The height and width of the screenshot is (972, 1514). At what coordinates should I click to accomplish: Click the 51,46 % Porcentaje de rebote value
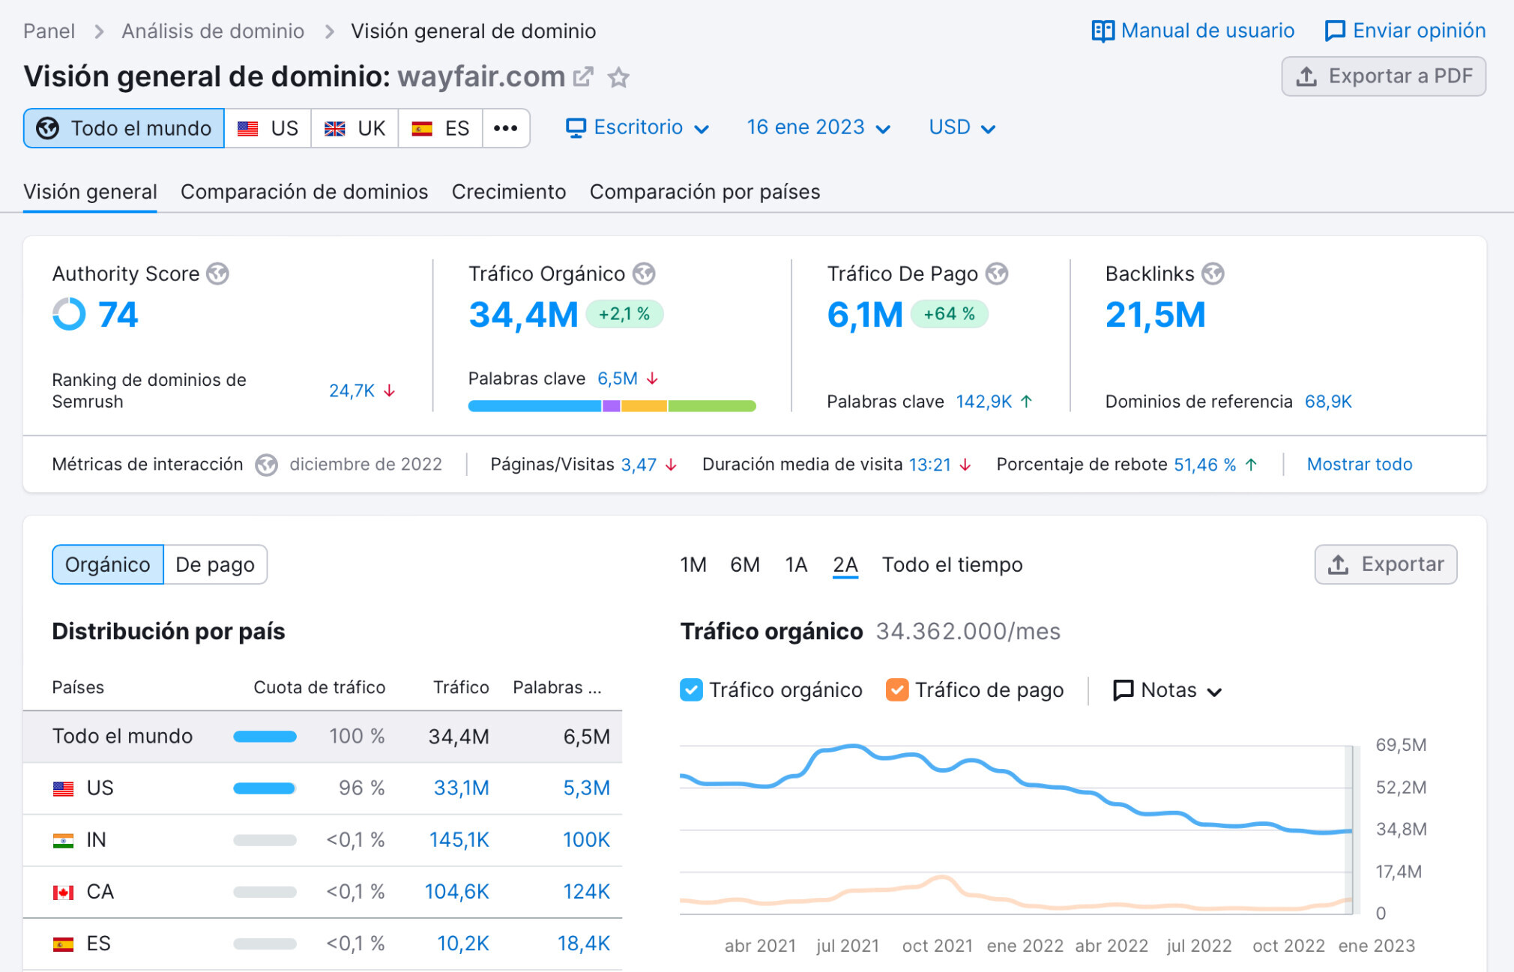[1205, 465]
